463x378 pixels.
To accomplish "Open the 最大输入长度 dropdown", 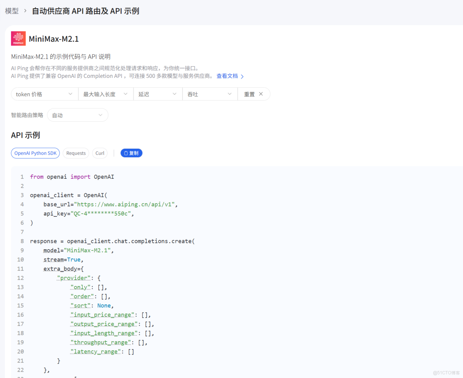I will [106, 94].
